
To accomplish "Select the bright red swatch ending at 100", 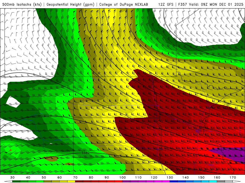I will click(119, 181).
